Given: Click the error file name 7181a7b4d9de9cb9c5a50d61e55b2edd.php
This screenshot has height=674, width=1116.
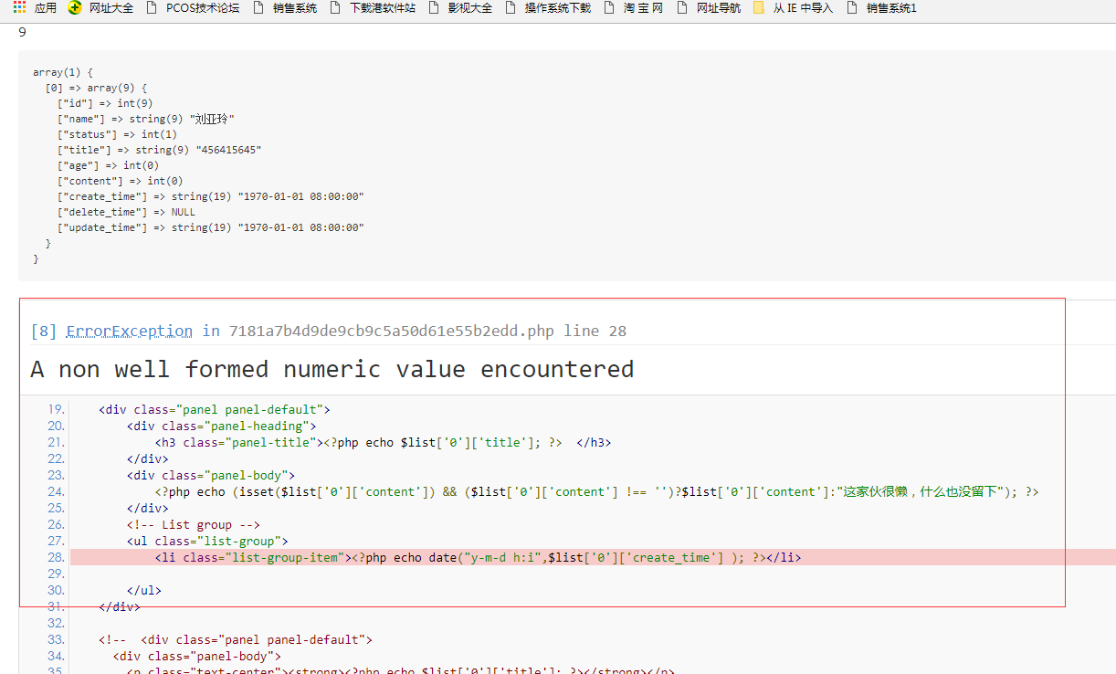Looking at the screenshot, I should coord(392,331).
